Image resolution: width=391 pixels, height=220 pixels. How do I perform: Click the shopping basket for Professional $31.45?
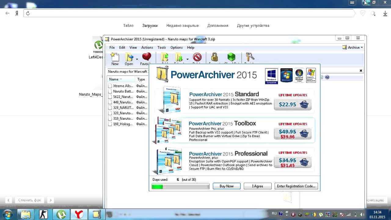pyautogui.click(x=304, y=162)
